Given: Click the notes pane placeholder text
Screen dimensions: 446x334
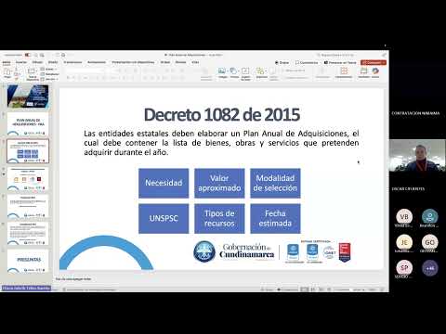Looking at the screenshot, I should point(73,278).
